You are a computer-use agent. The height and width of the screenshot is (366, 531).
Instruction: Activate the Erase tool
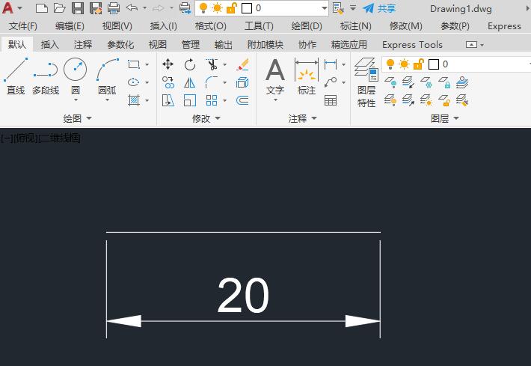[x=242, y=64]
